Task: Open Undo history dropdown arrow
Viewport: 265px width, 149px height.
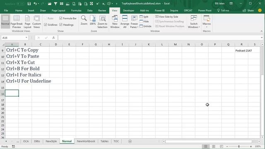Action: point(39,4)
